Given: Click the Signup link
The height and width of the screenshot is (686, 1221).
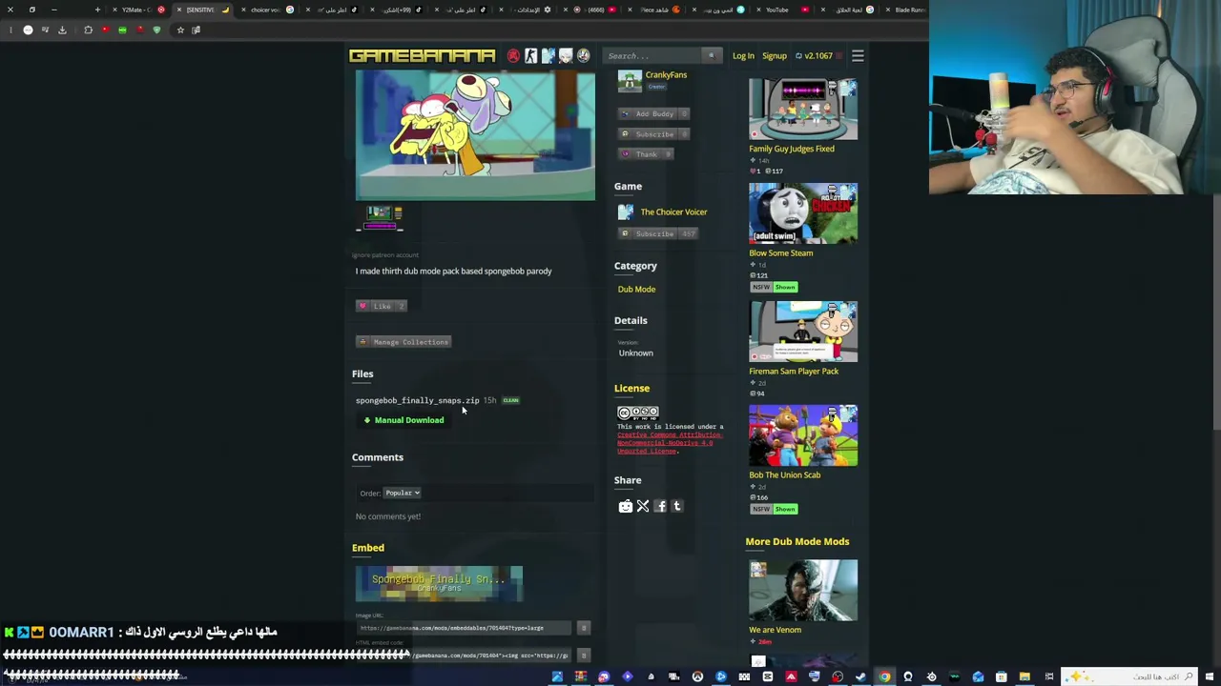Looking at the screenshot, I should click(775, 56).
